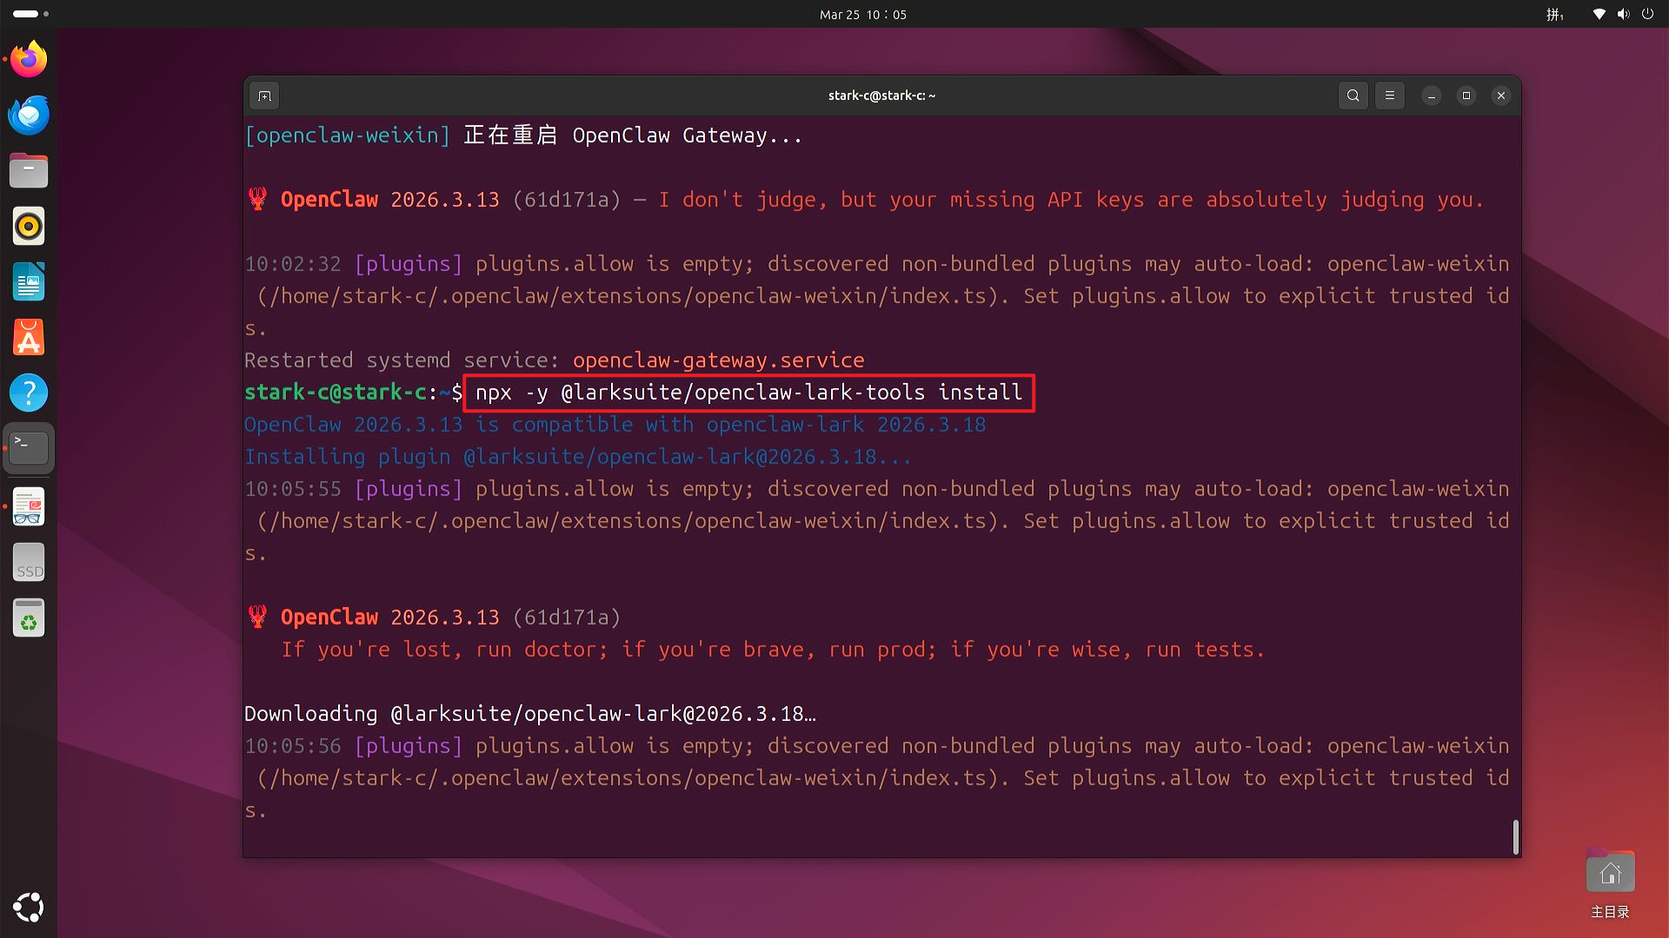Screen dimensions: 1669x938
Task: Show applications via Ubuntu logo
Action: click(x=29, y=907)
